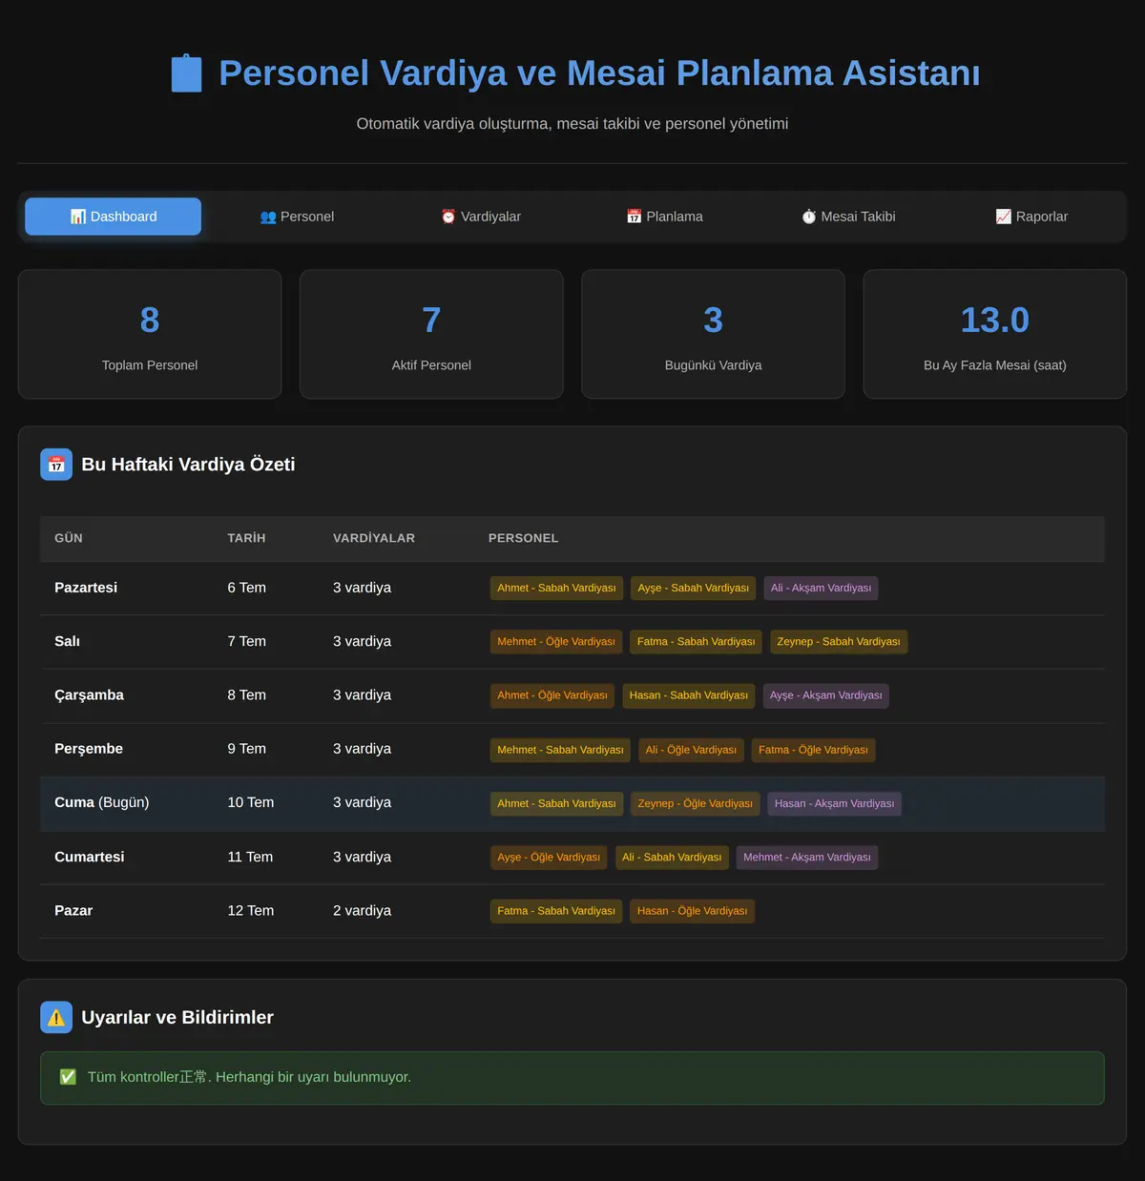Image resolution: width=1145 pixels, height=1181 pixels.
Task: Open the Dashboard tab
Action: (x=113, y=217)
